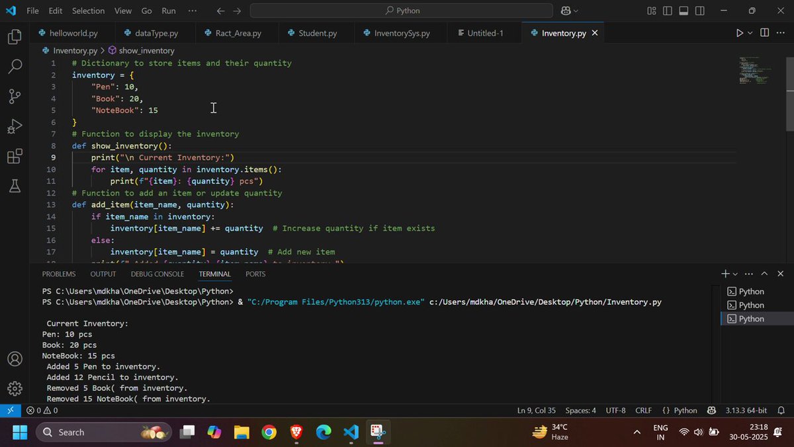Open the PROBLEMS panel tab
Viewport: 794px width, 447px height.
pos(59,274)
